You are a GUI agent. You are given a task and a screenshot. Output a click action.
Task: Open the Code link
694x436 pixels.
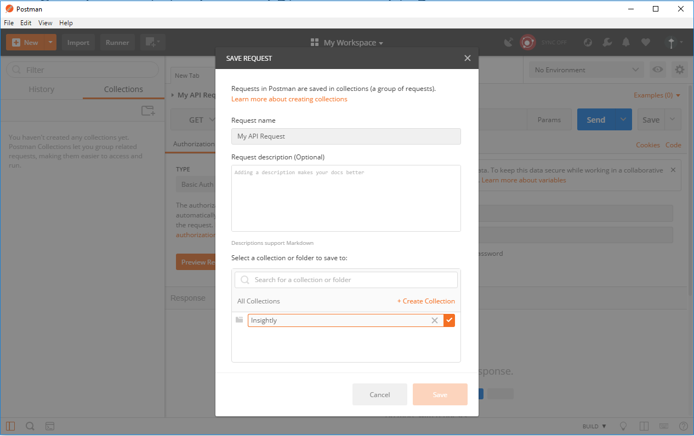(x=673, y=145)
